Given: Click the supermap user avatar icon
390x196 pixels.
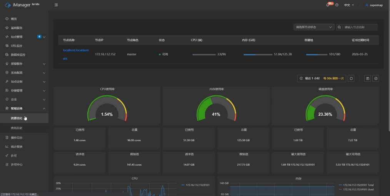Looking at the screenshot, I should (367, 5).
